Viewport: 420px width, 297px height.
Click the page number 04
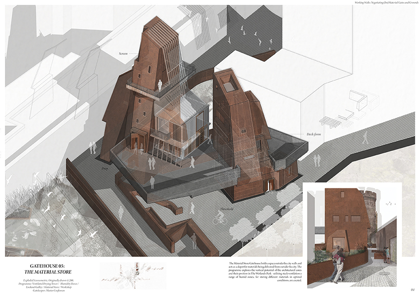[x=412, y=289]
